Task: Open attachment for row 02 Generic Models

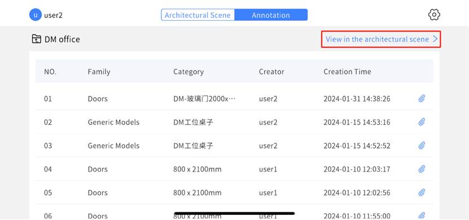Action: 422,122
